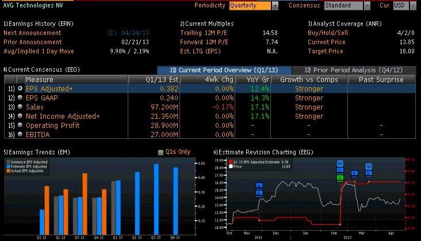Open Periodicity Quarterly dropdown arrow
The width and height of the screenshot is (421, 241).
coord(275,6)
